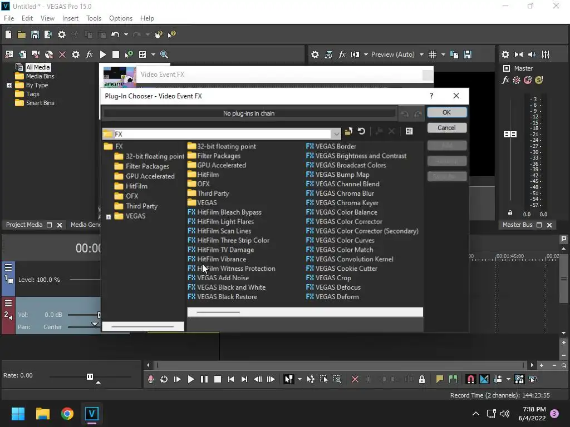Screen dimensions: 570x427
Task: Open File menu
Action: pos(9,18)
